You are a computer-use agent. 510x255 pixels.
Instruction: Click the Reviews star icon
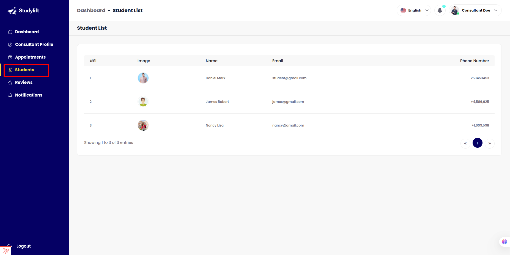click(x=10, y=83)
